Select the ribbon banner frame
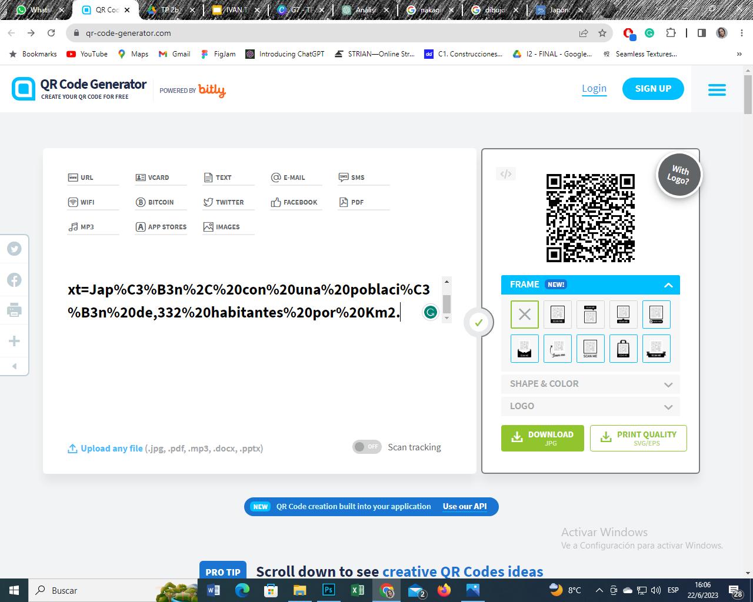753x602 pixels. coord(657,349)
